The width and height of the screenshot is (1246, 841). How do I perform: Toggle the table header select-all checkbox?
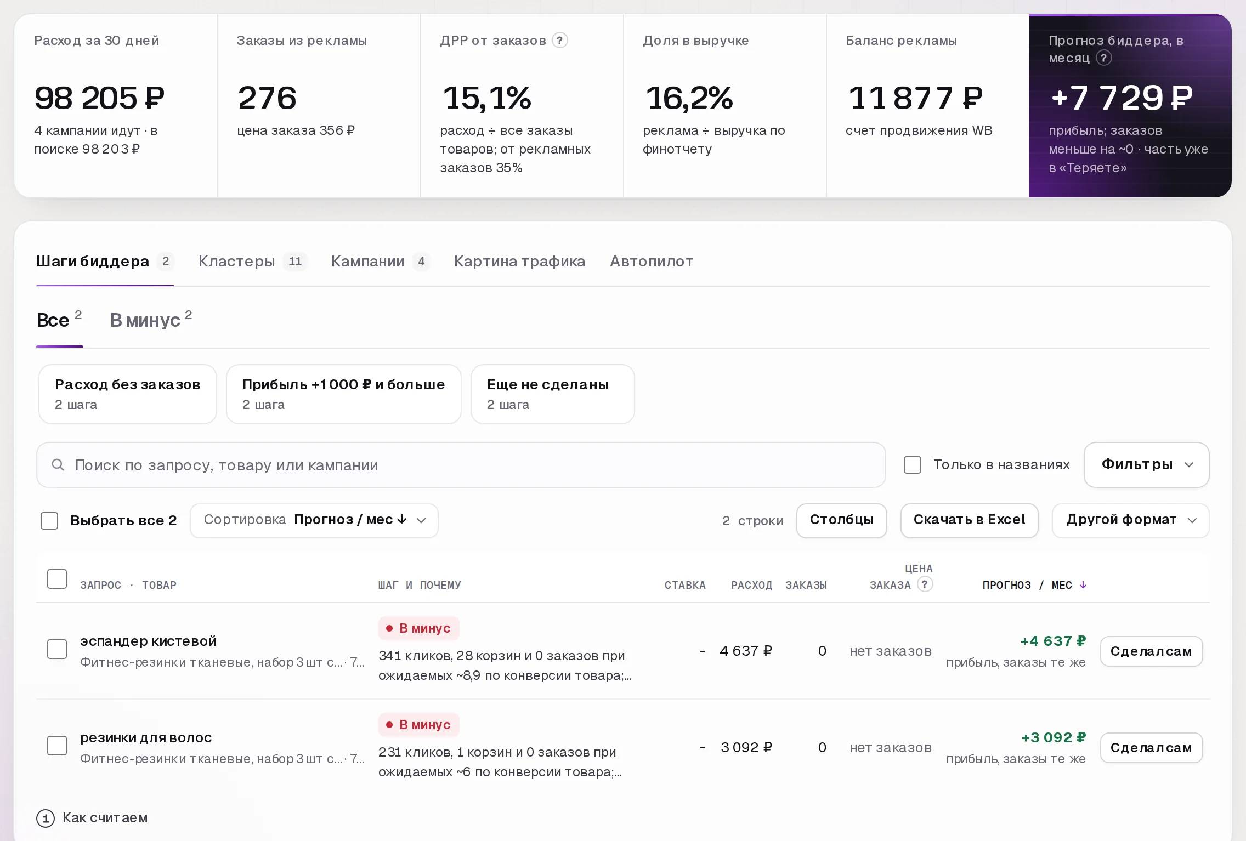[x=57, y=579]
